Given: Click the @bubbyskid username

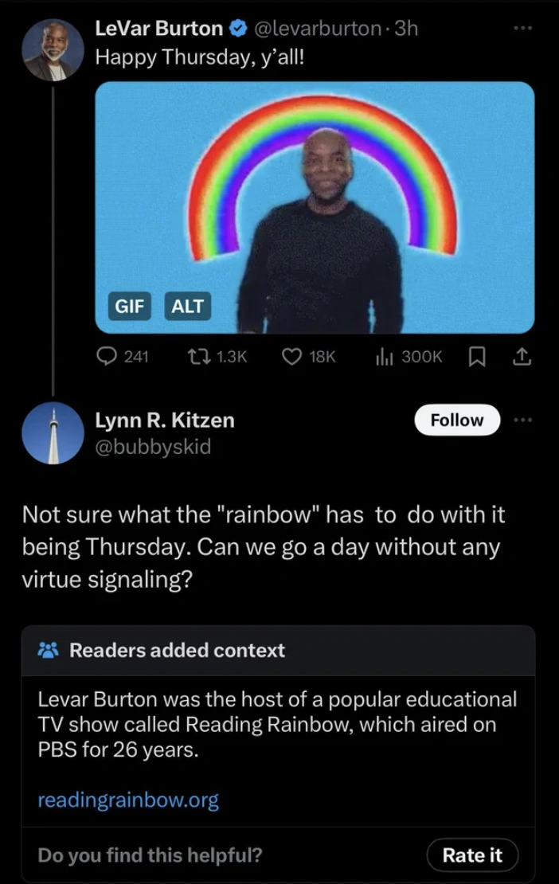Looking at the screenshot, I should point(154,447).
